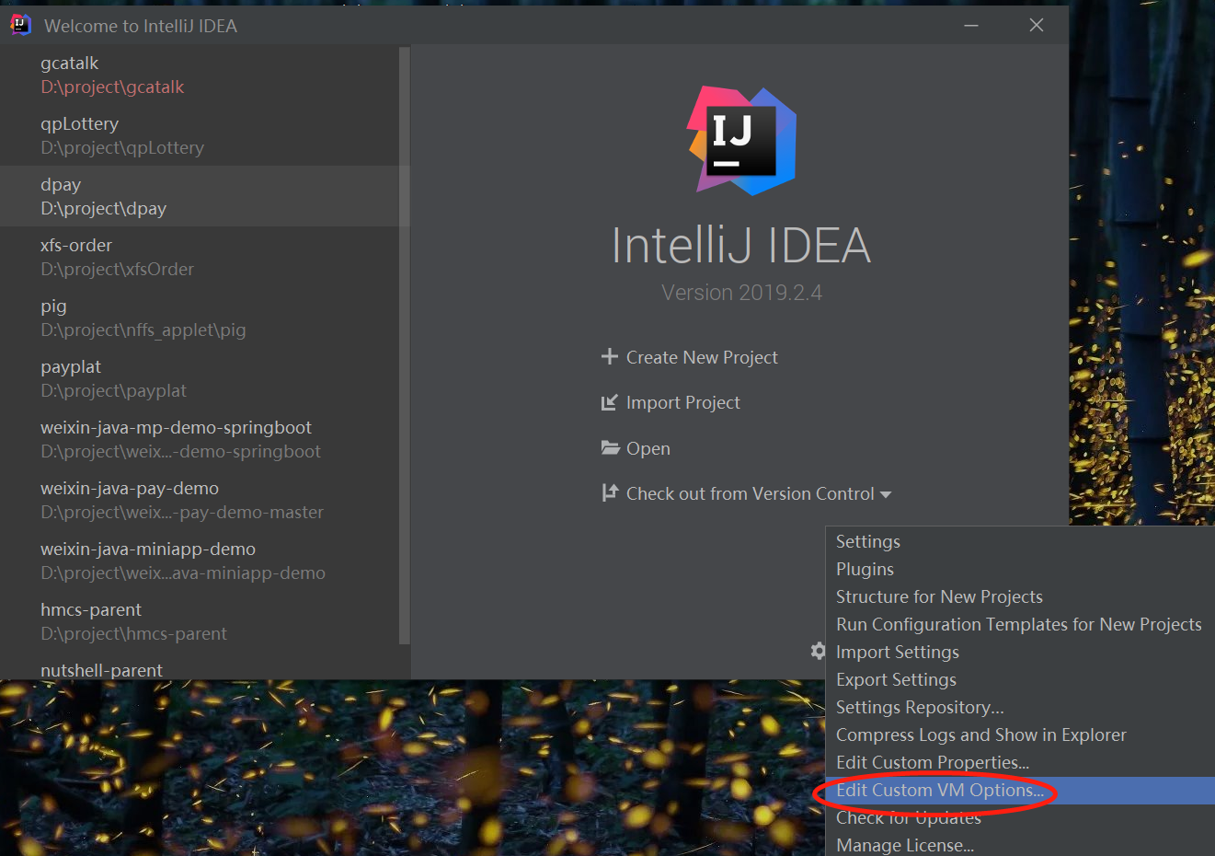This screenshot has height=856, width=1215.
Task: Open recent project weixin-java-mp-demo-springboot
Action: [200, 439]
